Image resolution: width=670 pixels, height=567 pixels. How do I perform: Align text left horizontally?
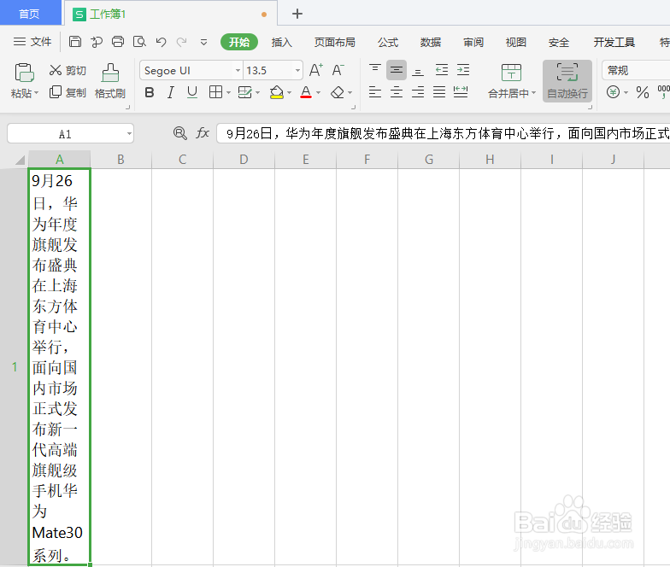point(374,92)
